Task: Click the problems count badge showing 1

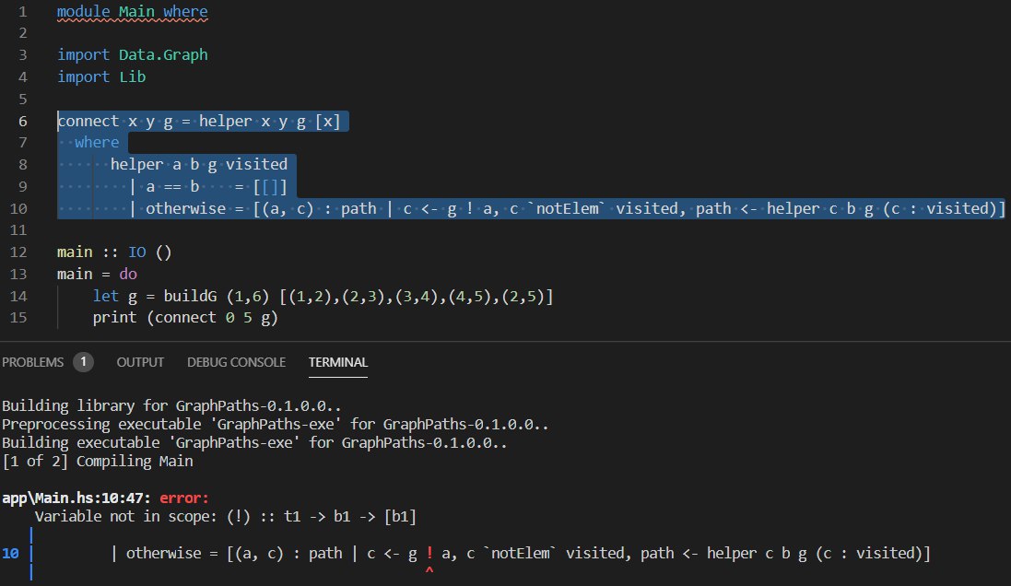Action: click(84, 362)
